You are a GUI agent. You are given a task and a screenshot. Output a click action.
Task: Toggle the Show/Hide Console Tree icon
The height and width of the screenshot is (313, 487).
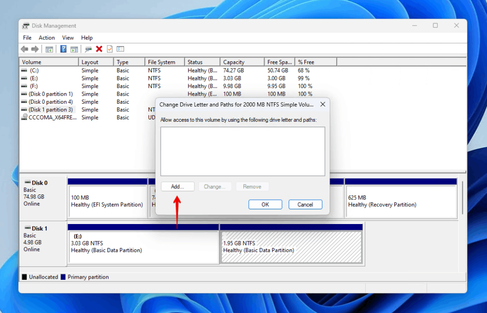(x=49, y=49)
